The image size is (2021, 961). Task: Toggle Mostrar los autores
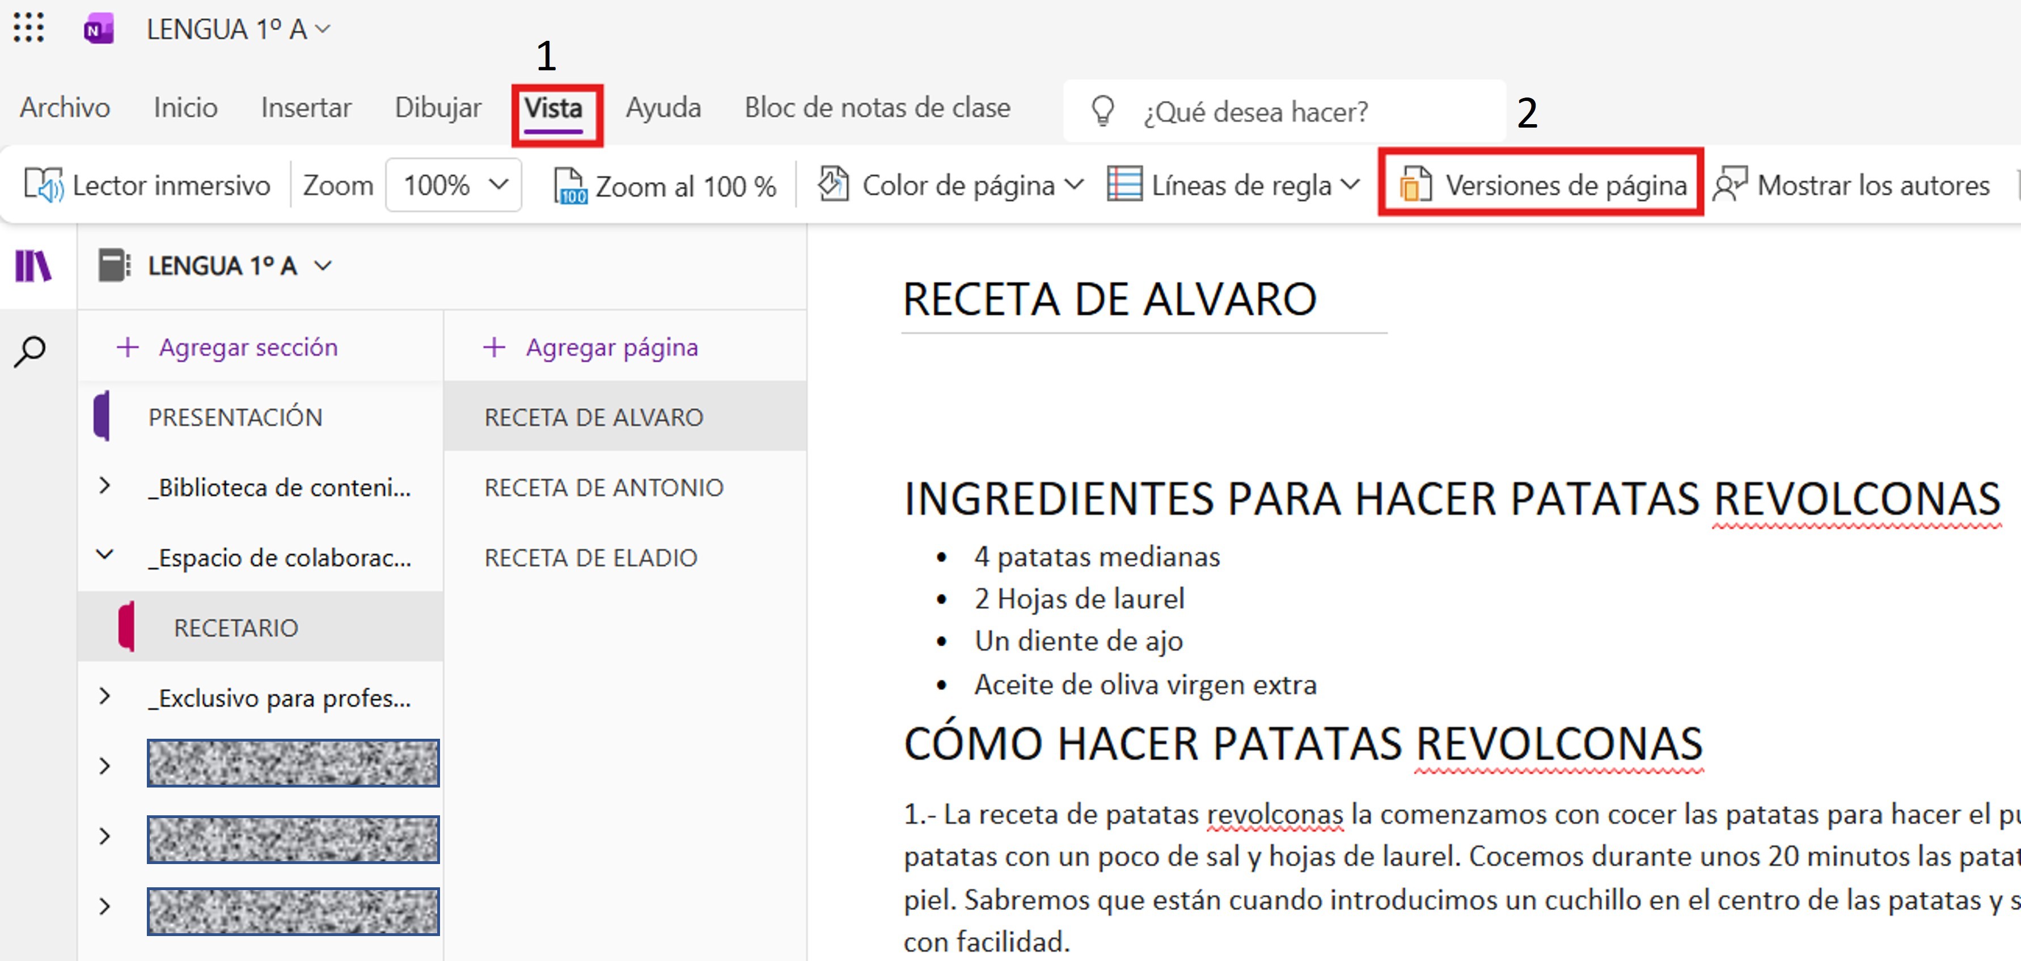1851,185
